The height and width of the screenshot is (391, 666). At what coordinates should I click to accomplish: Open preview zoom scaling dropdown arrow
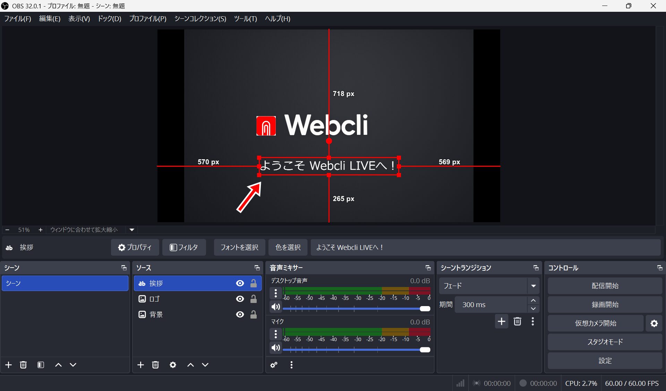click(132, 230)
